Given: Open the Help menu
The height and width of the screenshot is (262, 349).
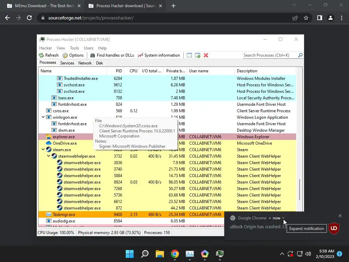Looking at the screenshot, I should (x=102, y=48).
